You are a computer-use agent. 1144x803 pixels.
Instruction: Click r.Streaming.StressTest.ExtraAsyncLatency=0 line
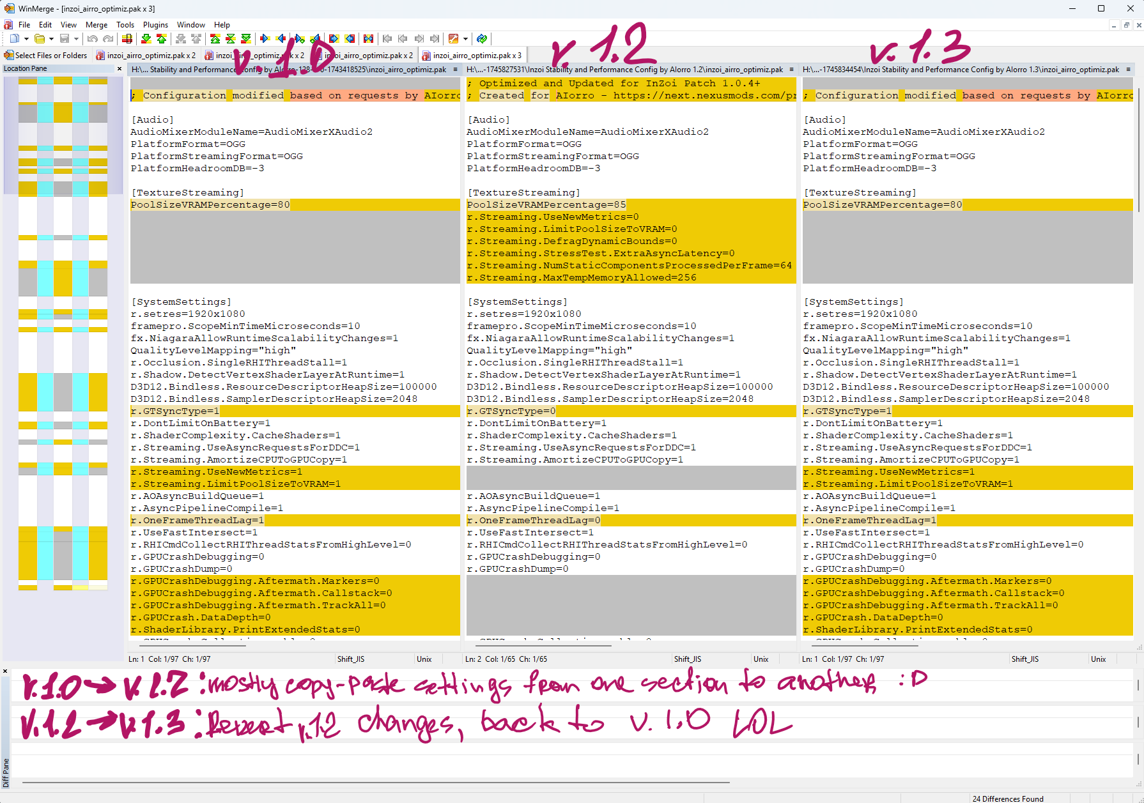coord(601,254)
